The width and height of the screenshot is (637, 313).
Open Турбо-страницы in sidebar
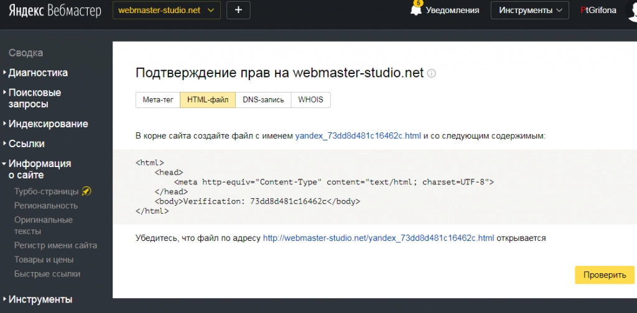click(46, 191)
